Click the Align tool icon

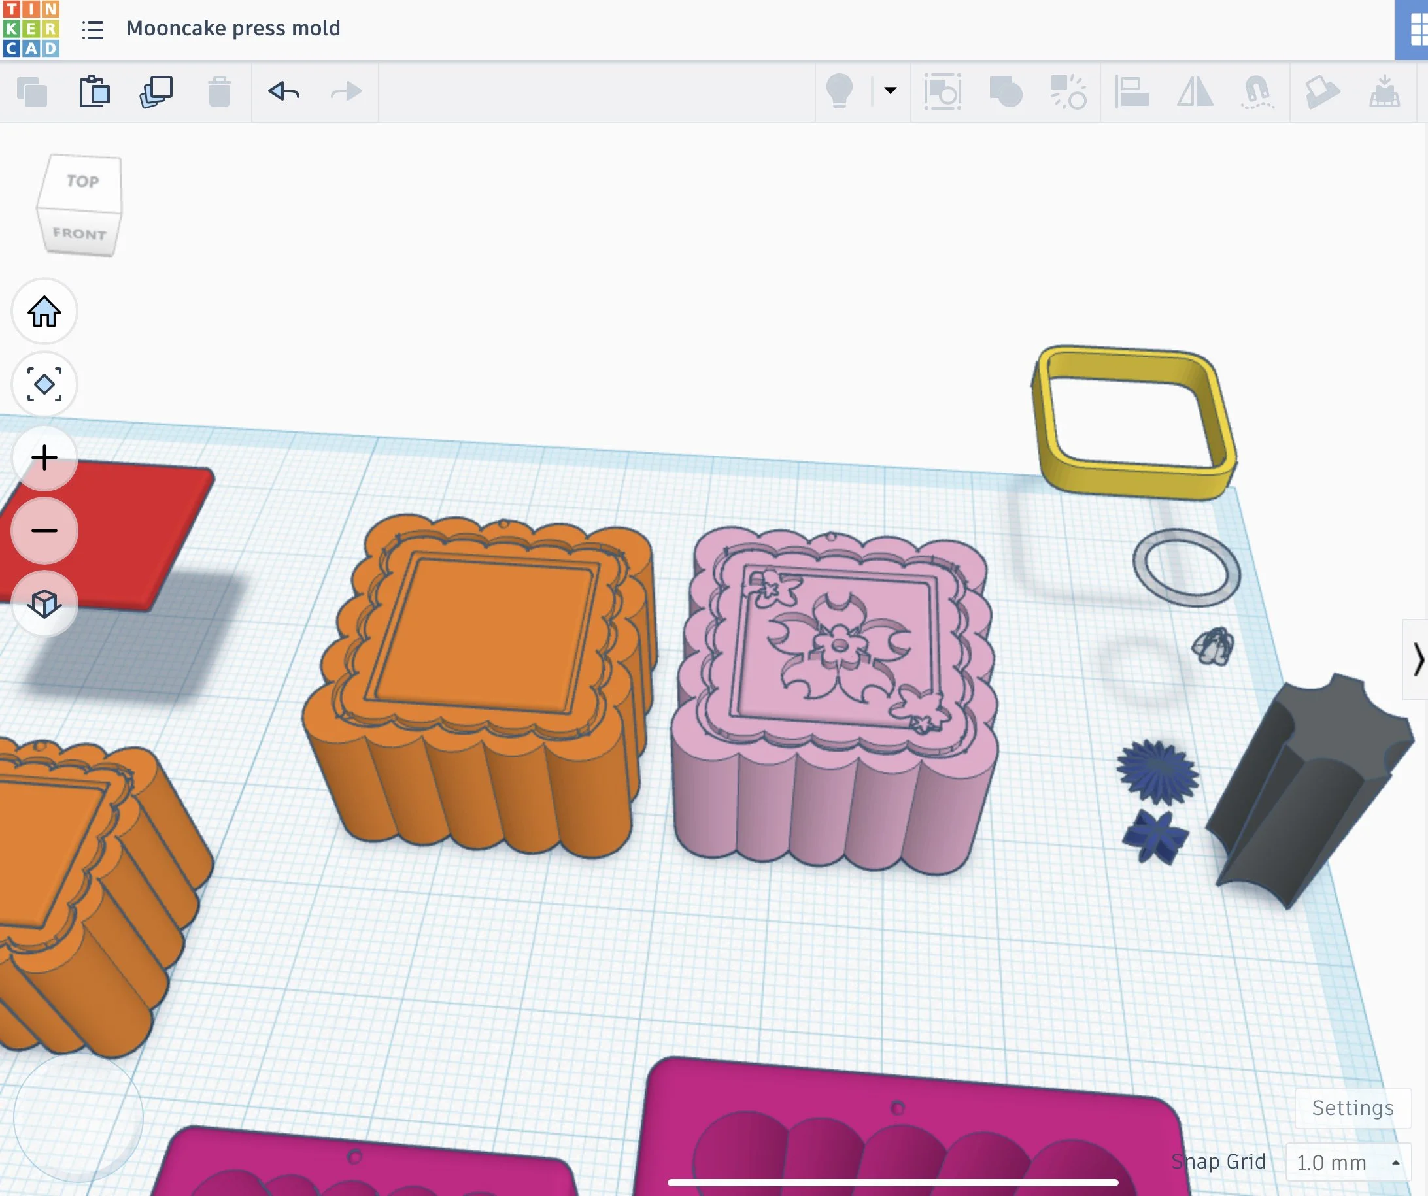point(1132,91)
